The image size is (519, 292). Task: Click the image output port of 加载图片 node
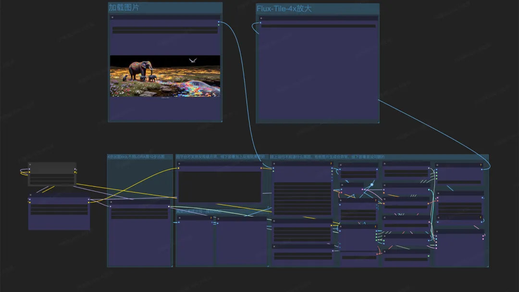219,22
